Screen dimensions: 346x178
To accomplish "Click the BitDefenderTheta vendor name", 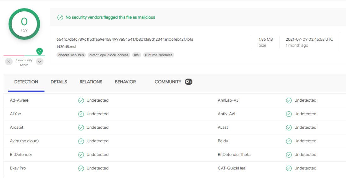I will coord(234,155).
